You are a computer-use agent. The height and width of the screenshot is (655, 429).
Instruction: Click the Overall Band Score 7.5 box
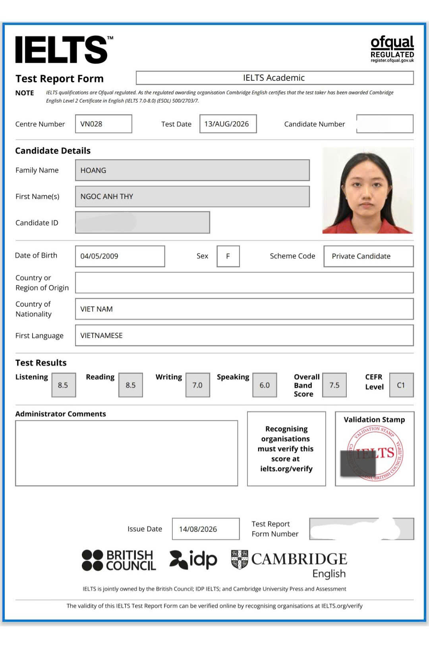click(334, 385)
